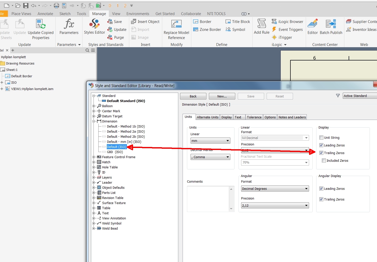Toggle linear Leading Zeros checkbox

(x=321, y=145)
